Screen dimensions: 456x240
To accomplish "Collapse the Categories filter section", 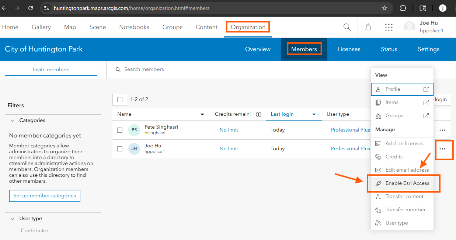I will click(12, 121).
